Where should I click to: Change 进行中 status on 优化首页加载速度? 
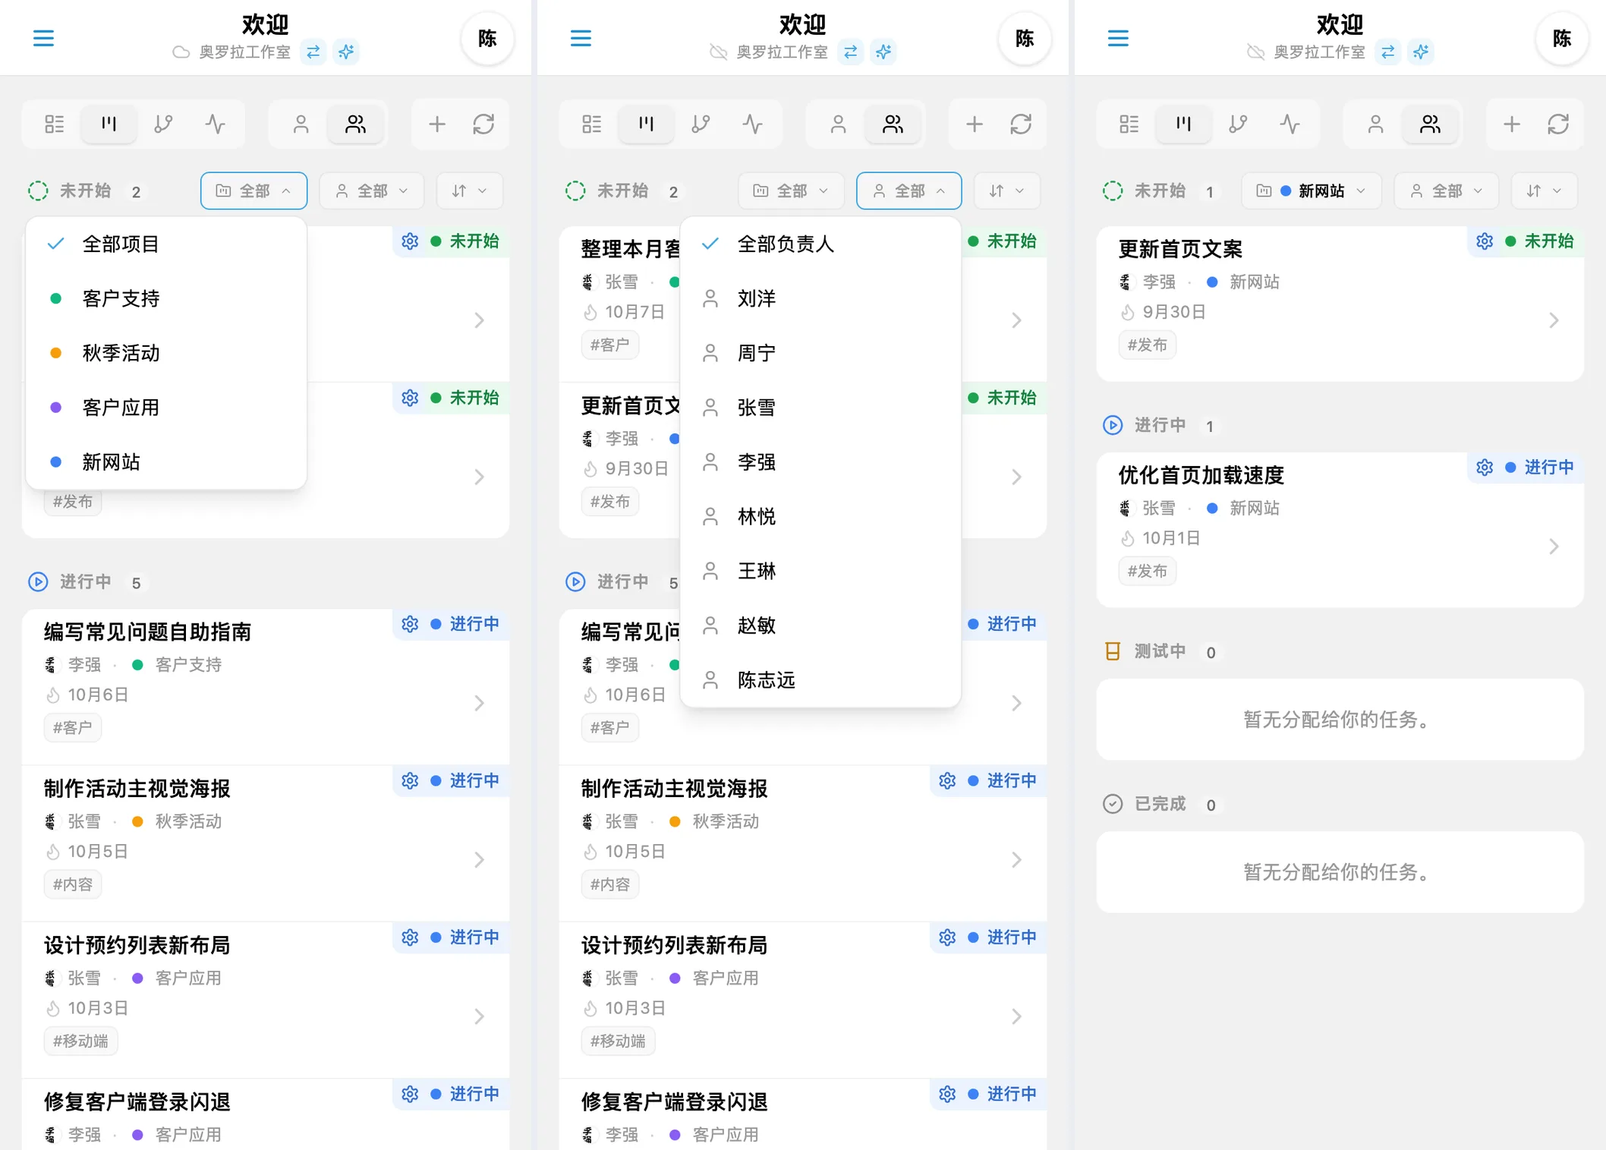(x=1540, y=468)
